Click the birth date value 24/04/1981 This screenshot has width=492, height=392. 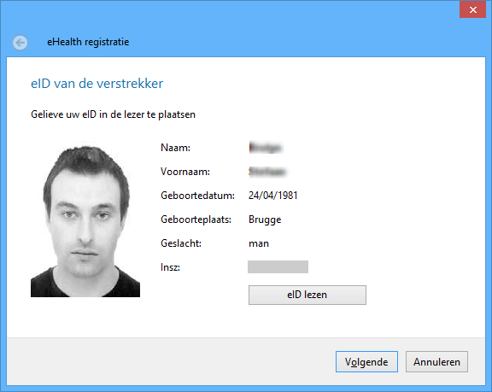click(273, 196)
